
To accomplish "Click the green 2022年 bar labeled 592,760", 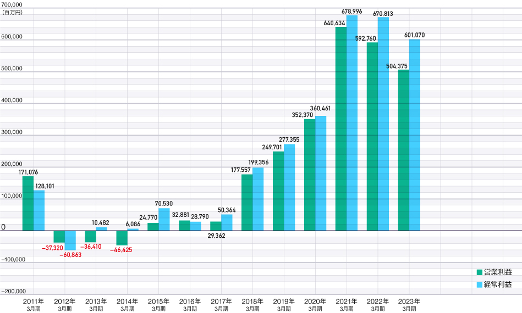I will tap(372, 136).
